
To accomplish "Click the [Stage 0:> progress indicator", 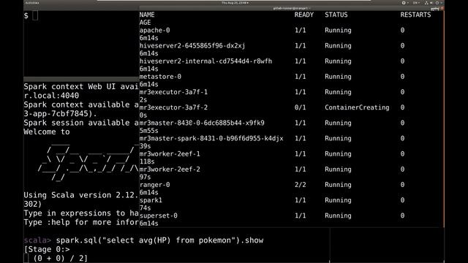I will point(47,249).
